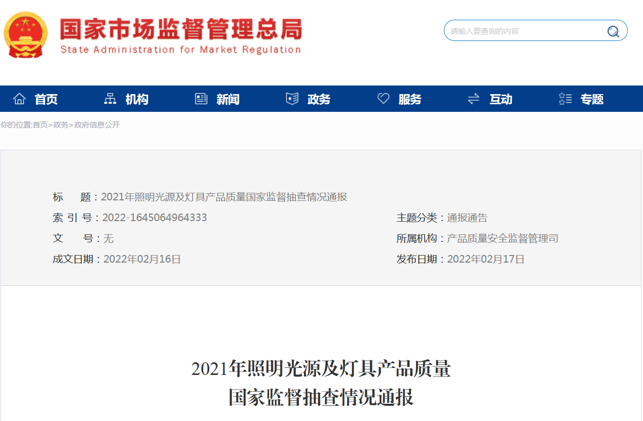643x421 pixels.
Task: Open the 新闻 menu item
Action: 228,99
